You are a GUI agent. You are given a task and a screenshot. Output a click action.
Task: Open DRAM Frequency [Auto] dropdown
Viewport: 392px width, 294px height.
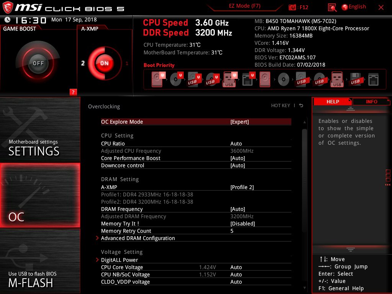click(x=196, y=209)
